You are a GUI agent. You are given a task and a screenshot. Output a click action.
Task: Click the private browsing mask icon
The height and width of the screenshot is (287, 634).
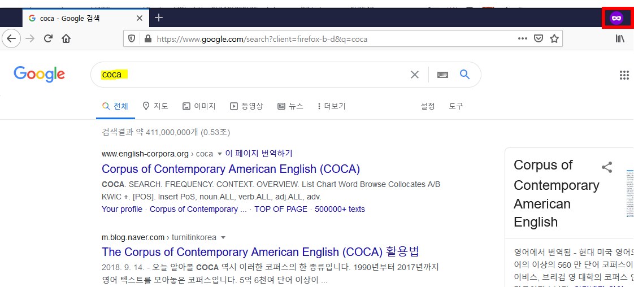click(x=616, y=18)
